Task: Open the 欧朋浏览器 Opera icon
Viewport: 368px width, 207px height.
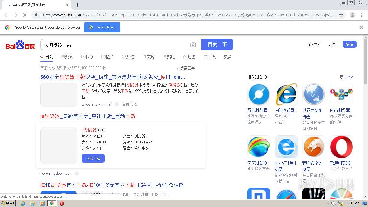Action: click(342, 147)
